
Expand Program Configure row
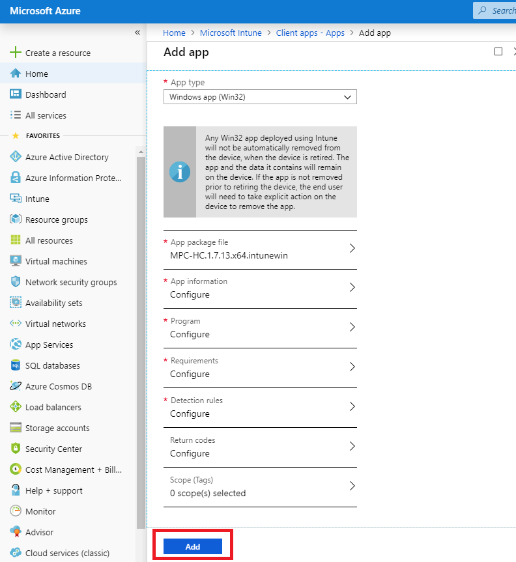(x=260, y=328)
